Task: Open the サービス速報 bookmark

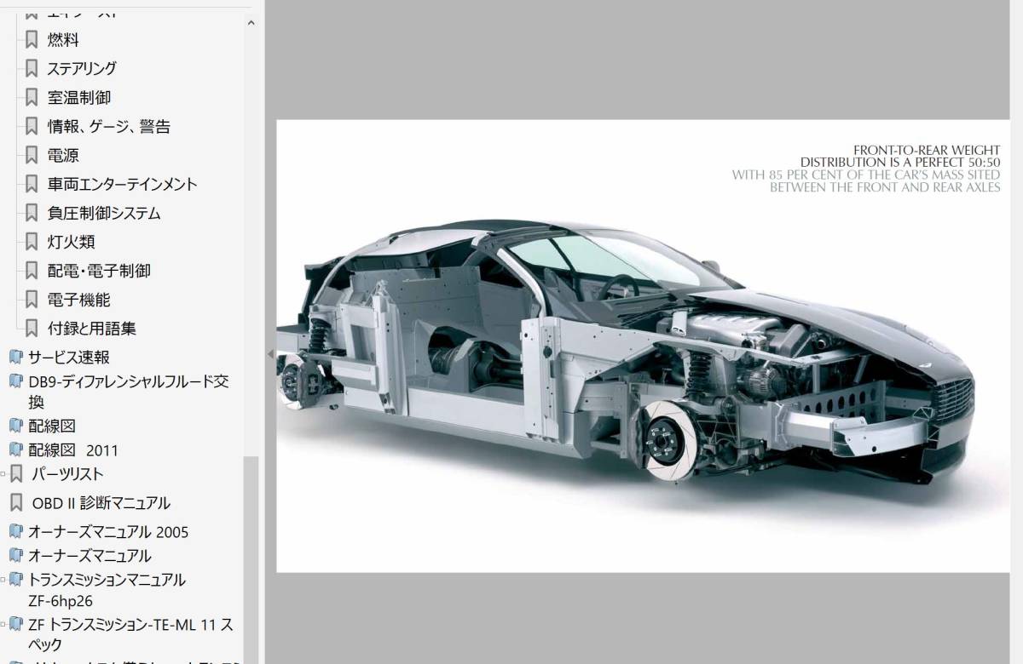Action: (x=69, y=357)
